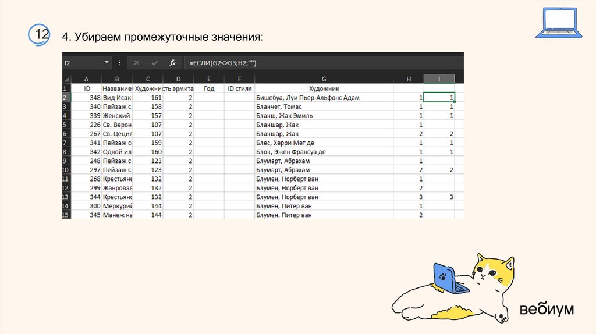Click cell with Блок, Эжен Франсуа де
596x334 pixels.
pos(324,152)
